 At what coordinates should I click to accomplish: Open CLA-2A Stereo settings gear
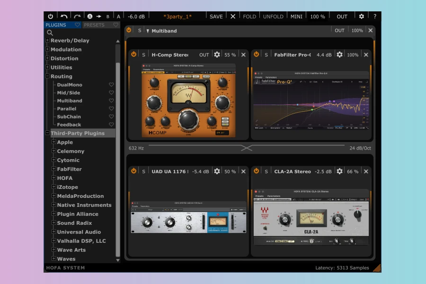339,171
